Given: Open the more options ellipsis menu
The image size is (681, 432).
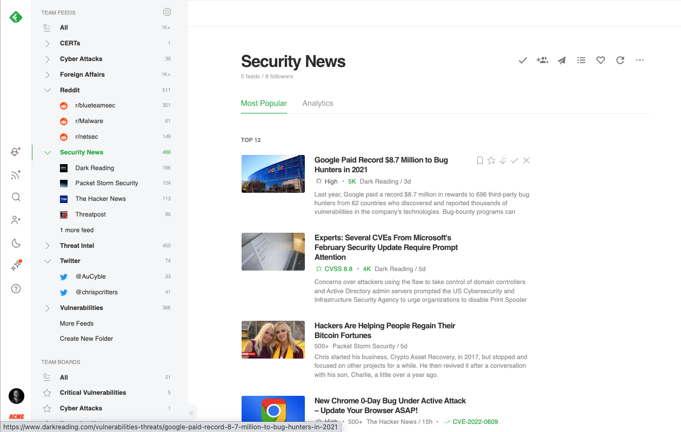Looking at the screenshot, I should (640, 60).
